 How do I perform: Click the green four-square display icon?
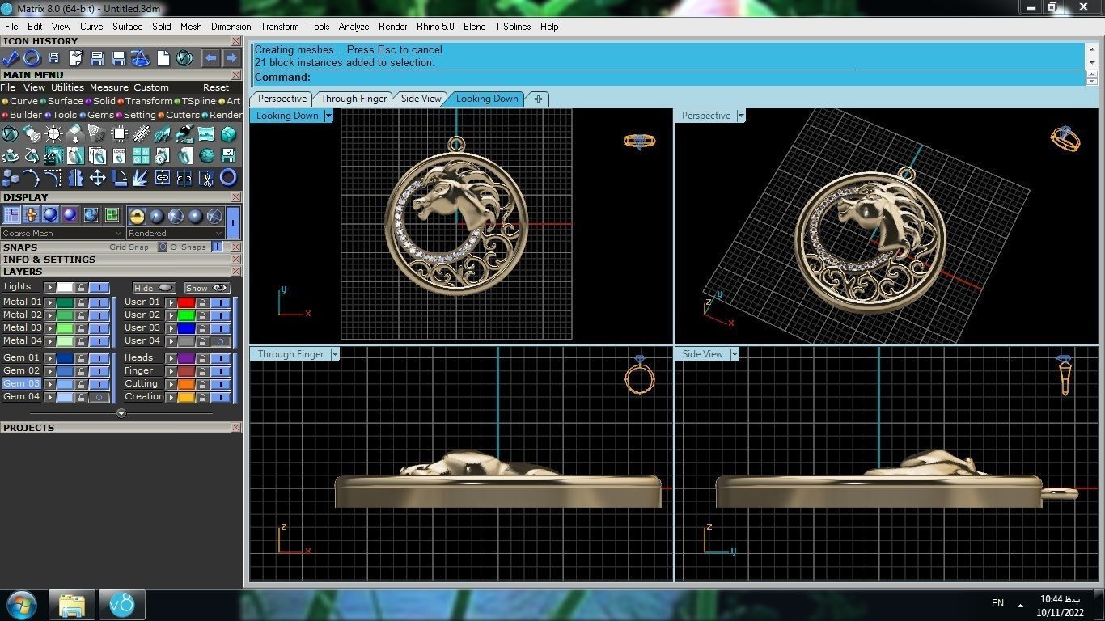point(112,215)
